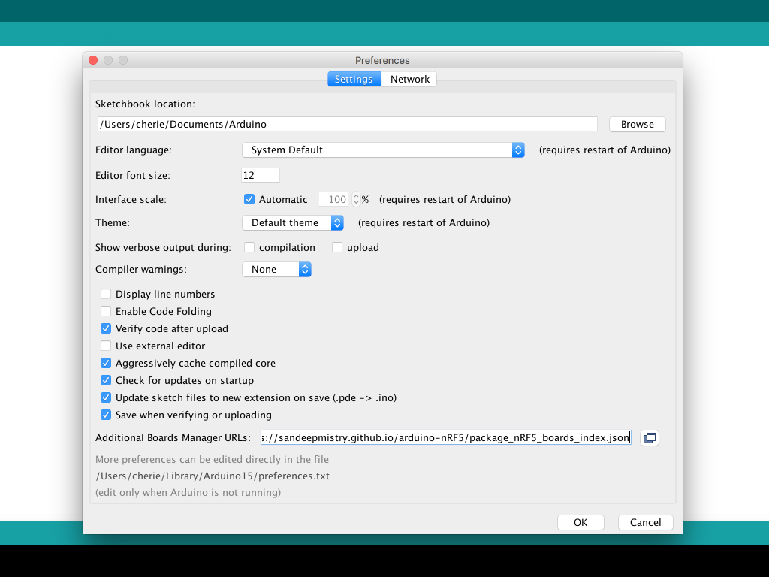Screen dimensions: 769x577
Task: Open the Compiler warnings dropdown
Action: [276, 270]
